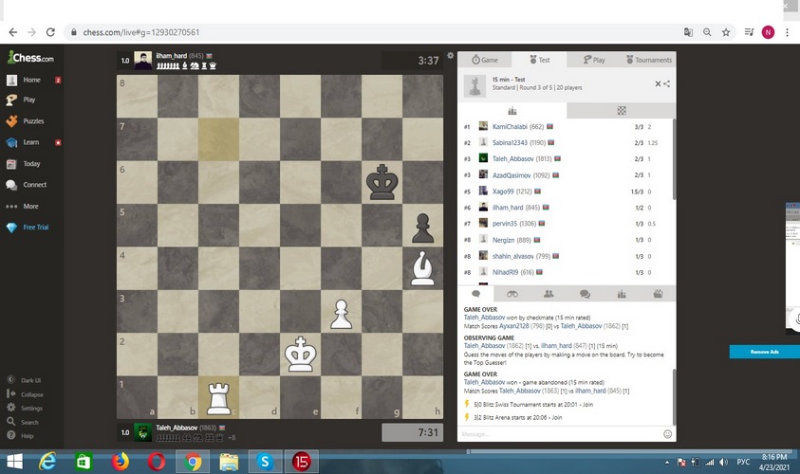Switch to the Game tab
Image resolution: width=800 pixels, height=474 pixels.
(485, 60)
